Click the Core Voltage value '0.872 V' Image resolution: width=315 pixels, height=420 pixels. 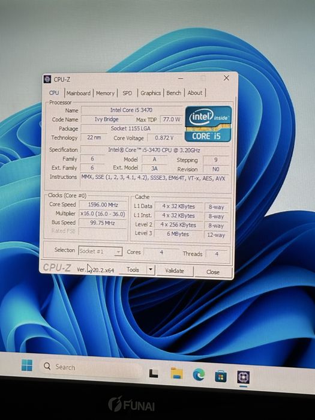tap(164, 137)
